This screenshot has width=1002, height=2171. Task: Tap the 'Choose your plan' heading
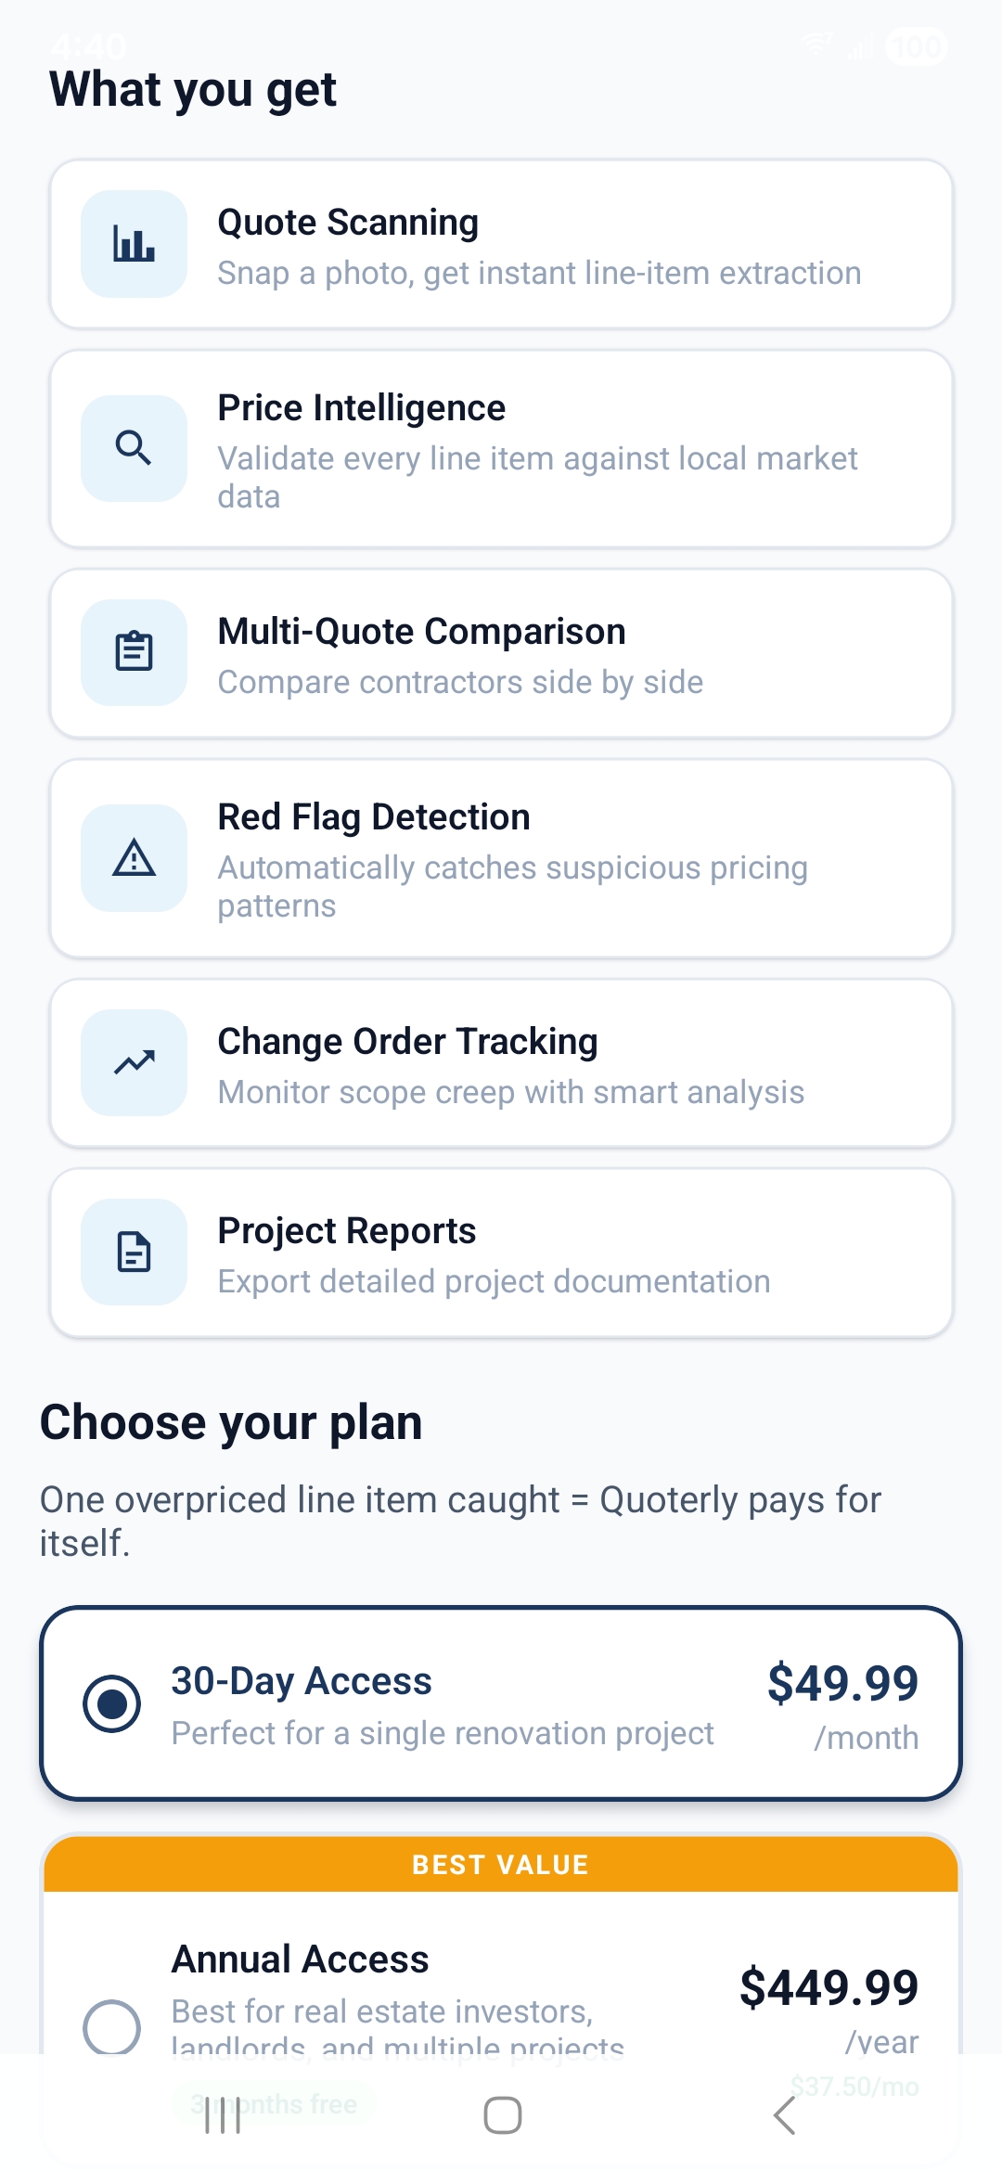tap(231, 1421)
